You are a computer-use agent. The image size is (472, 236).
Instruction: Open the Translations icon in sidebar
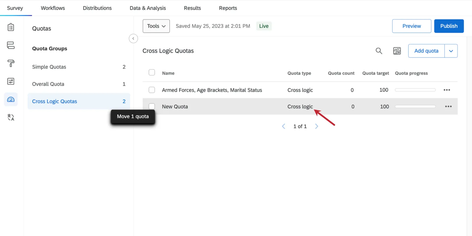pos(11,117)
